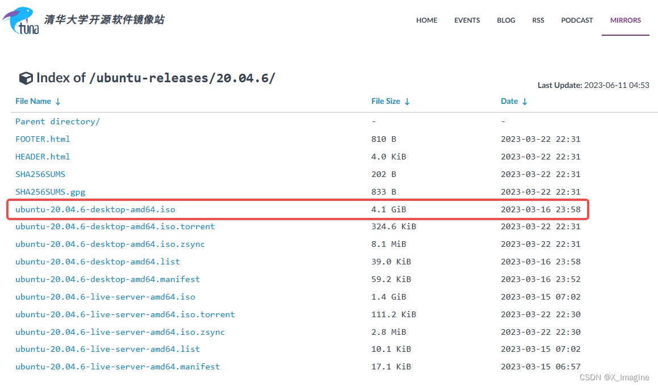
Task: Click the package box icon beside Index of
Action: [x=26, y=78]
